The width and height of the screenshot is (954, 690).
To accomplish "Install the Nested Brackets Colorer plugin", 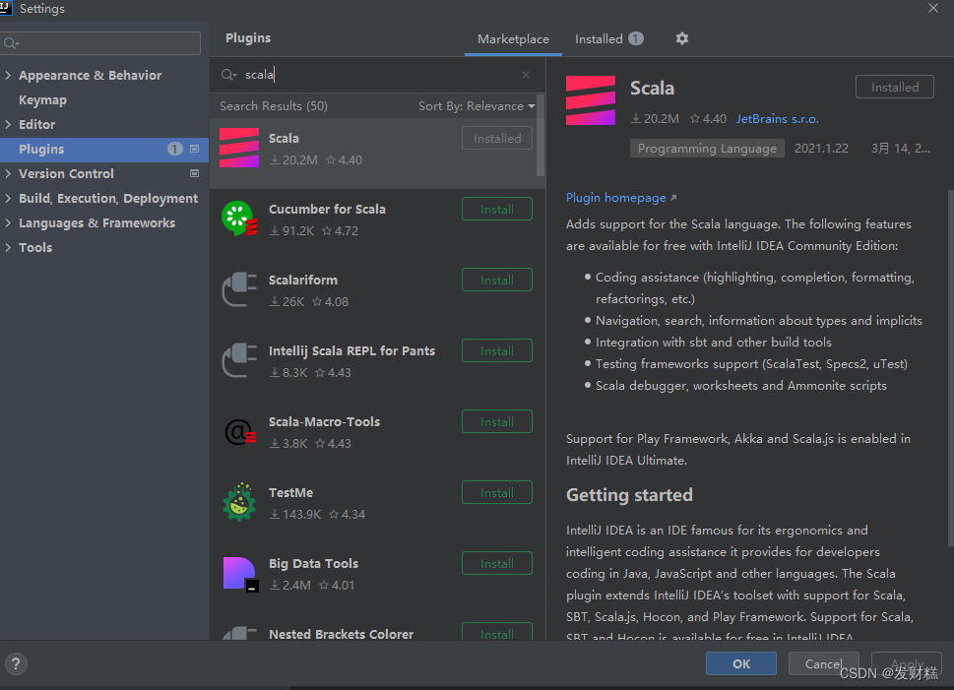I will click(x=497, y=633).
